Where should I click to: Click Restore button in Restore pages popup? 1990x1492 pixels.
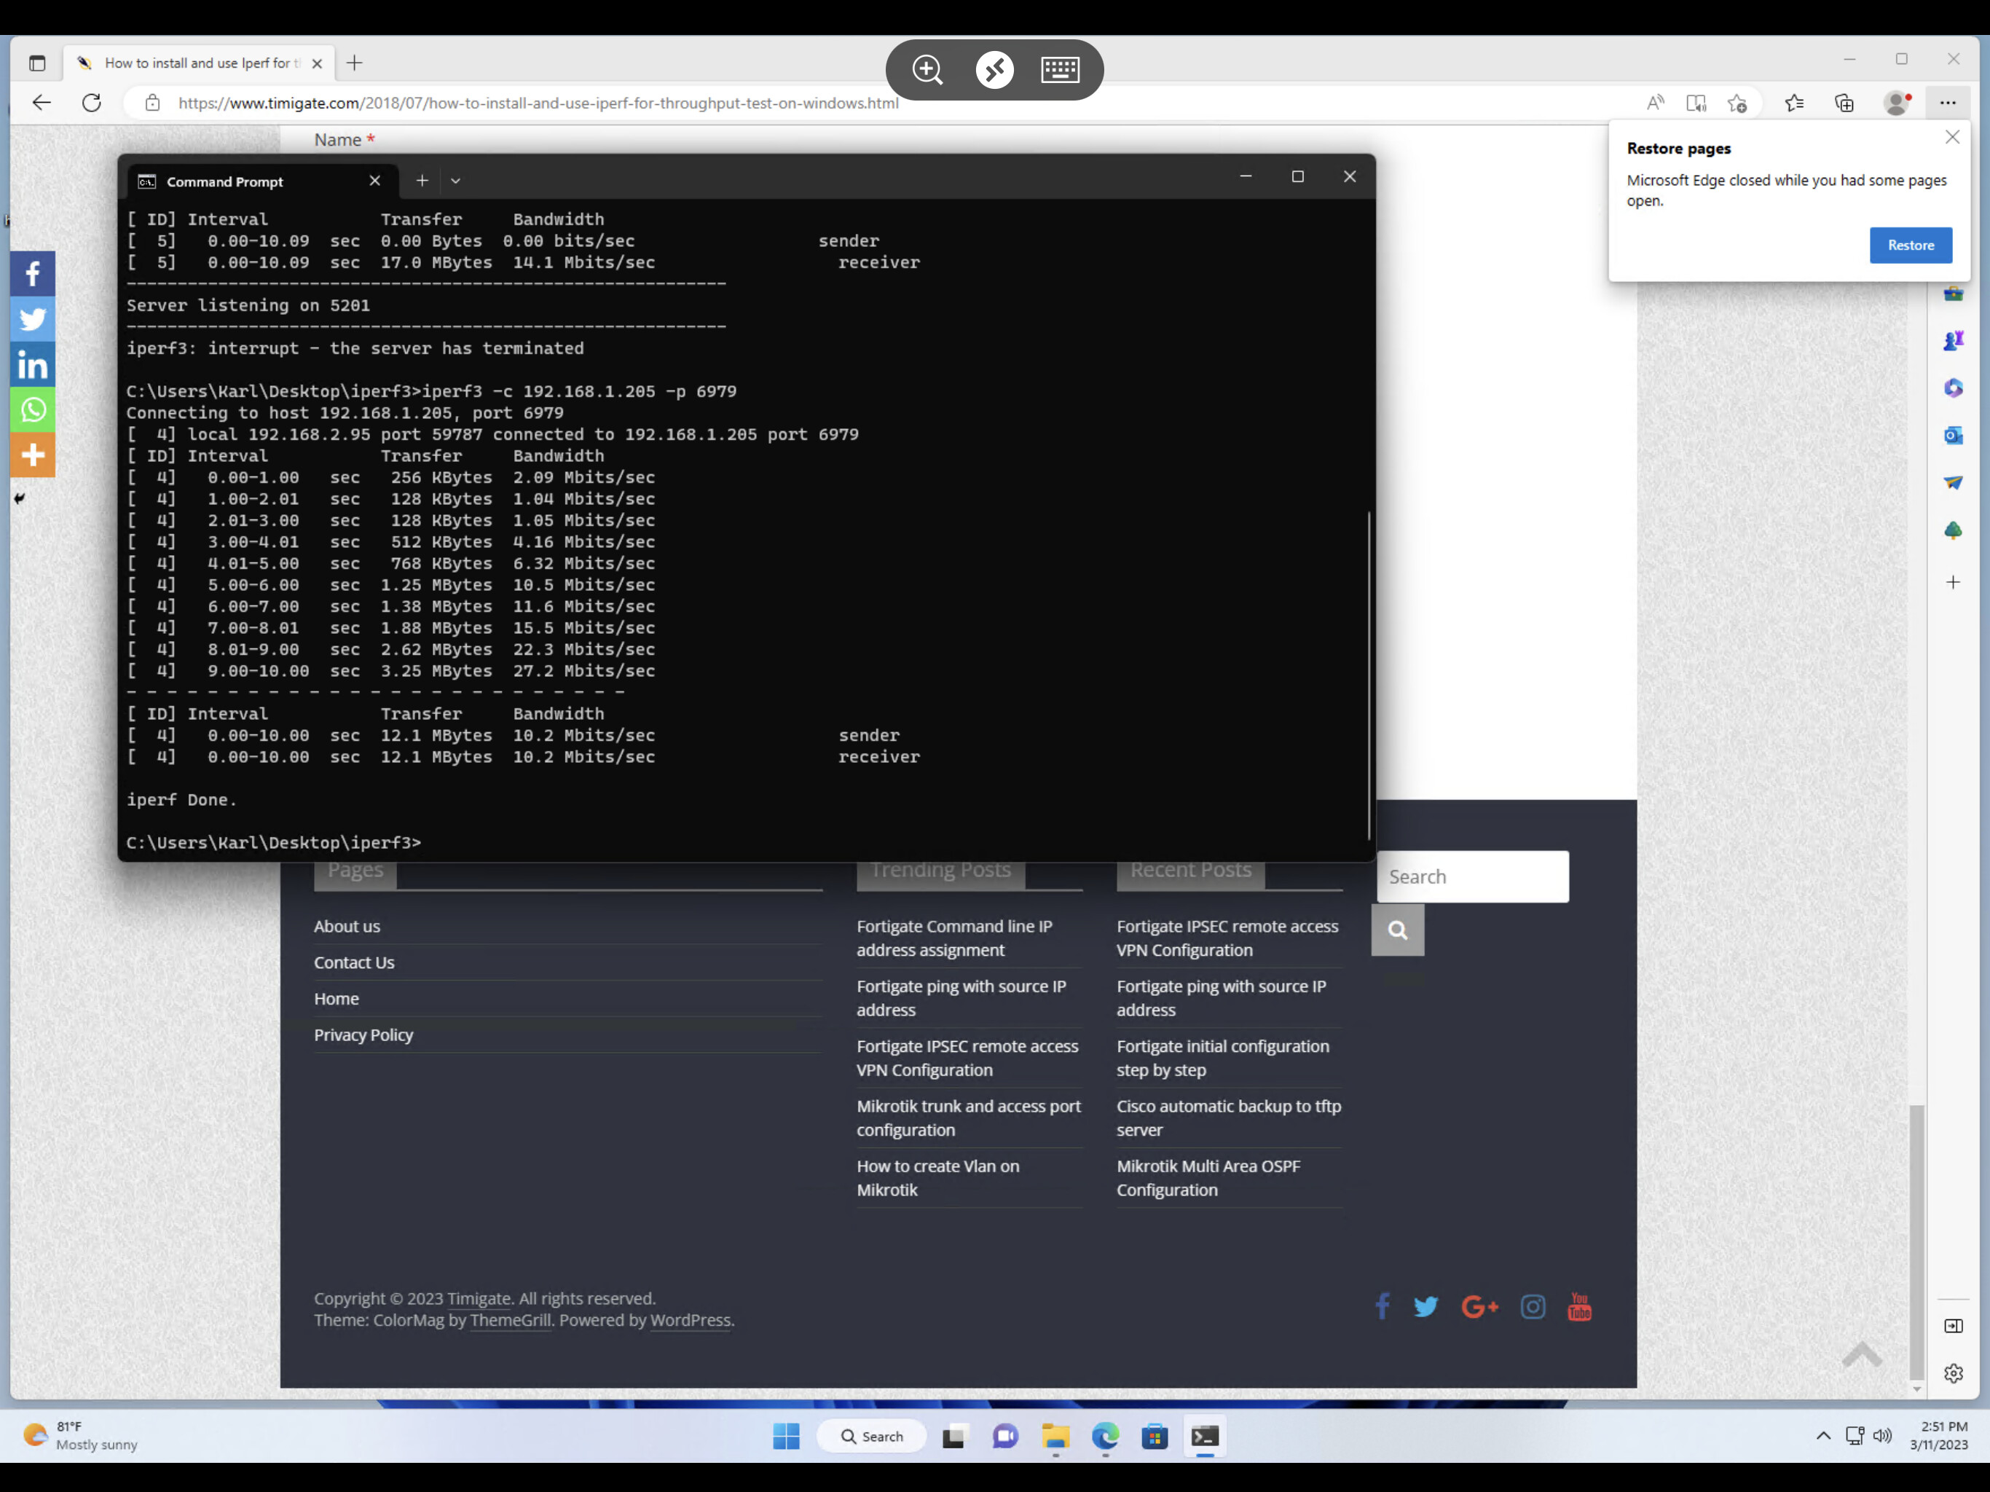[1910, 245]
